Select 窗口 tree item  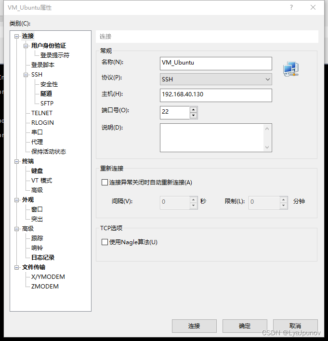pos(37,210)
